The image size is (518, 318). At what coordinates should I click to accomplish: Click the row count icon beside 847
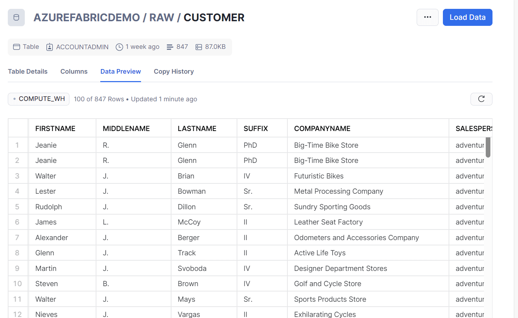pyautogui.click(x=170, y=47)
